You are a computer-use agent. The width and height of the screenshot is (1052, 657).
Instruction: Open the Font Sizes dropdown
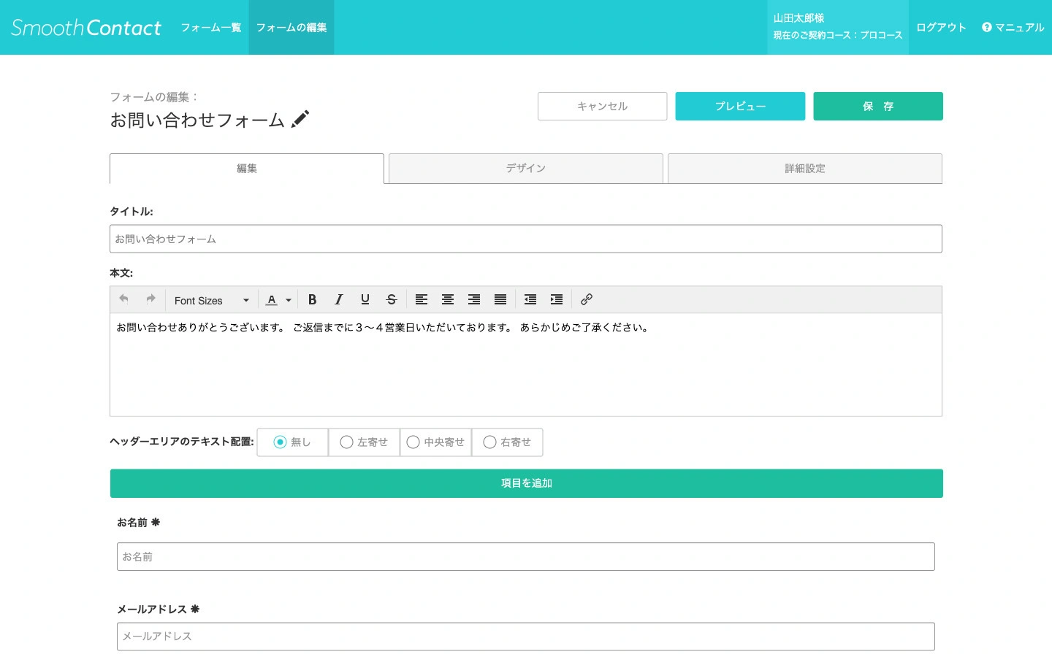[x=211, y=300]
